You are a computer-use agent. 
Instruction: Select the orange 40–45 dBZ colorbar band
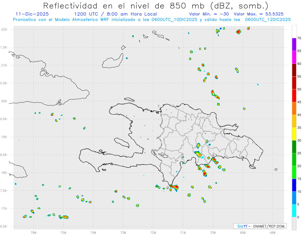(x=294, y=108)
